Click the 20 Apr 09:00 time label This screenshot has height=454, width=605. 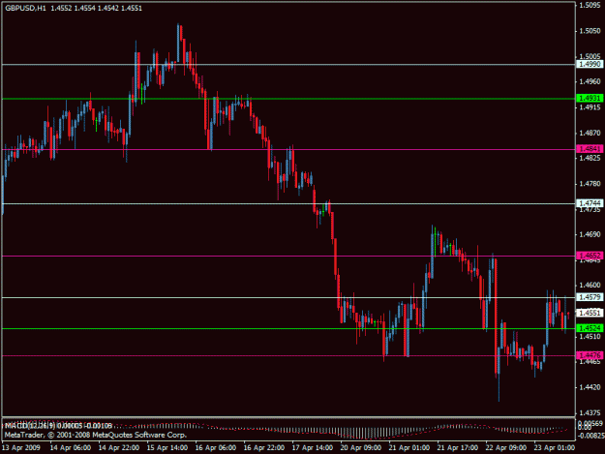click(361, 448)
